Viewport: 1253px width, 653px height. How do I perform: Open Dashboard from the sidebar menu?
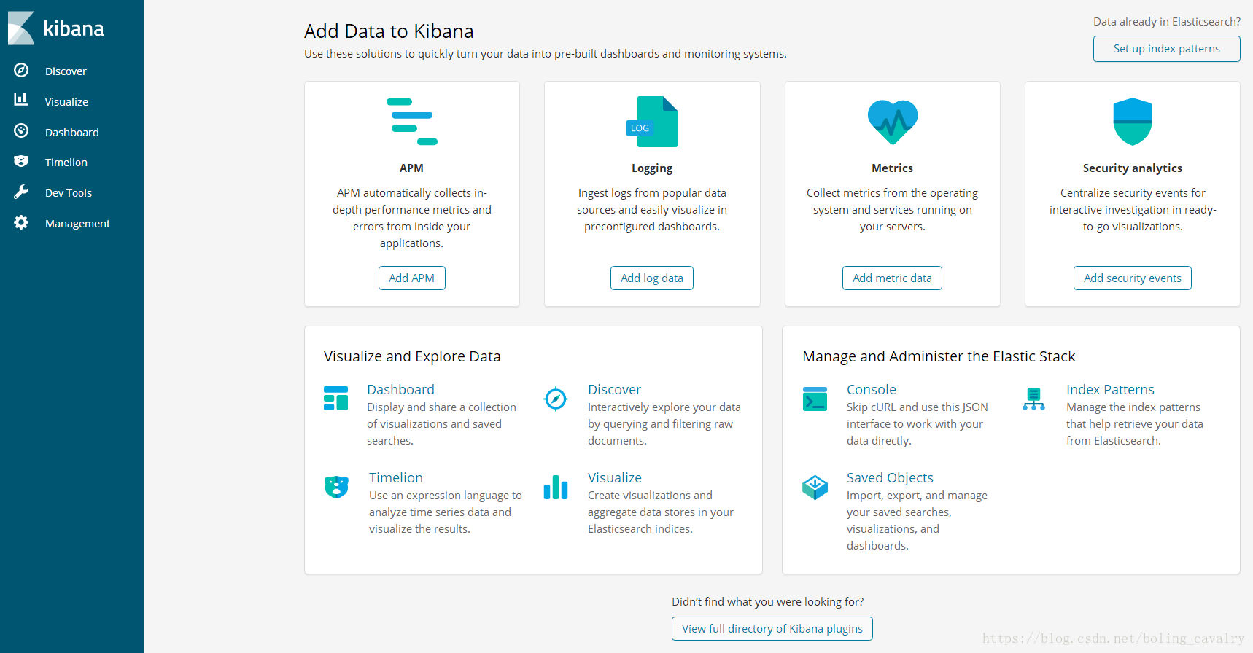[x=72, y=132]
